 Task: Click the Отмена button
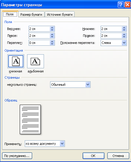118,156
